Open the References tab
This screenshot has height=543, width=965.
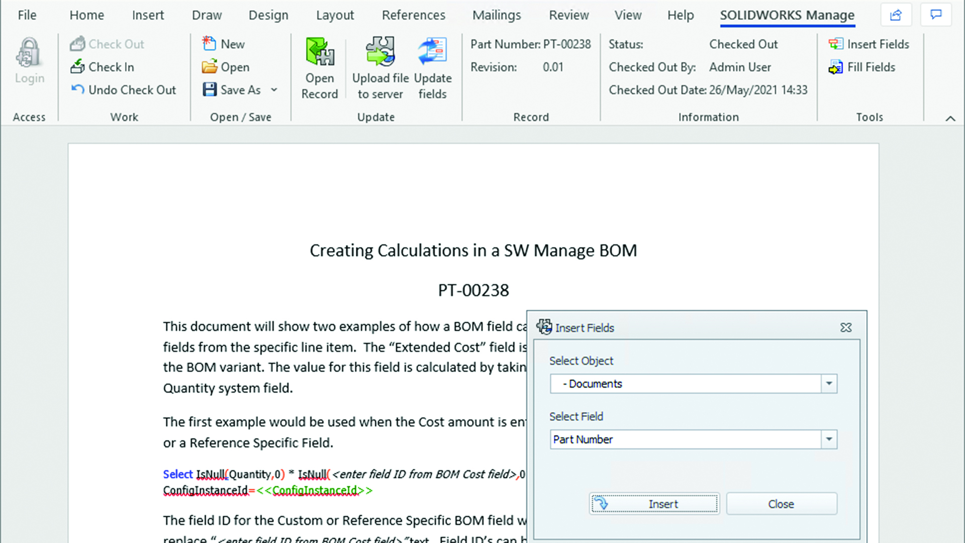[413, 15]
